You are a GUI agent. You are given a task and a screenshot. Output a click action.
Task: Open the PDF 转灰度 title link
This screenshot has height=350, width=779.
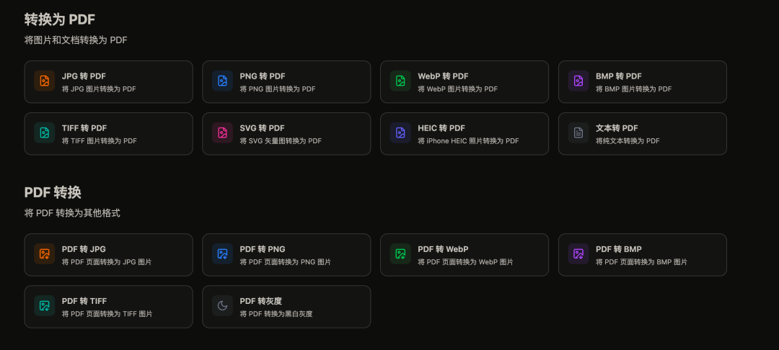pos(260,301)
